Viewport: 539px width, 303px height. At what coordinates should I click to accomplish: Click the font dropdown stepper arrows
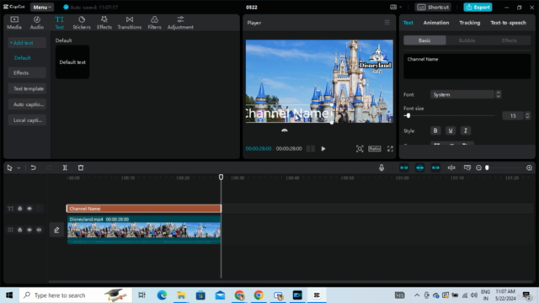[498, 94]
